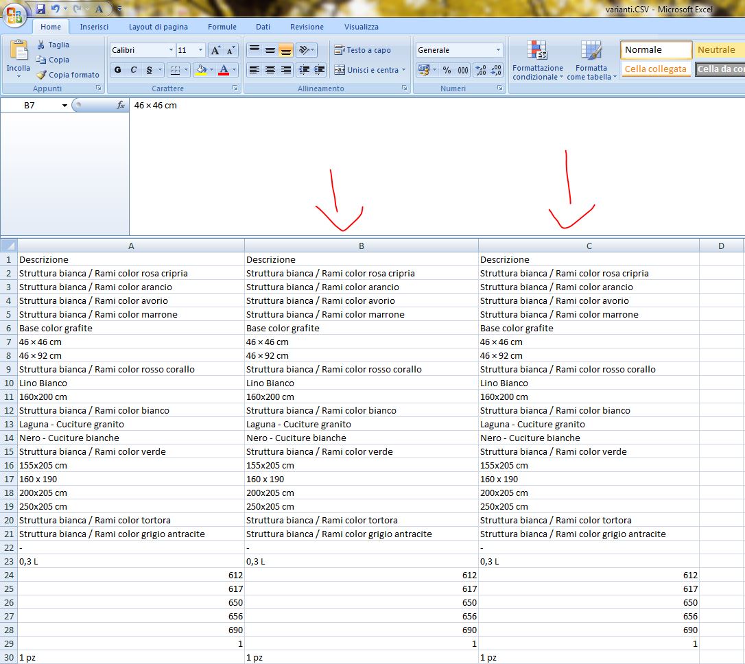Increase font size with the large A button

pyautogui.click(x=215, y=50)
